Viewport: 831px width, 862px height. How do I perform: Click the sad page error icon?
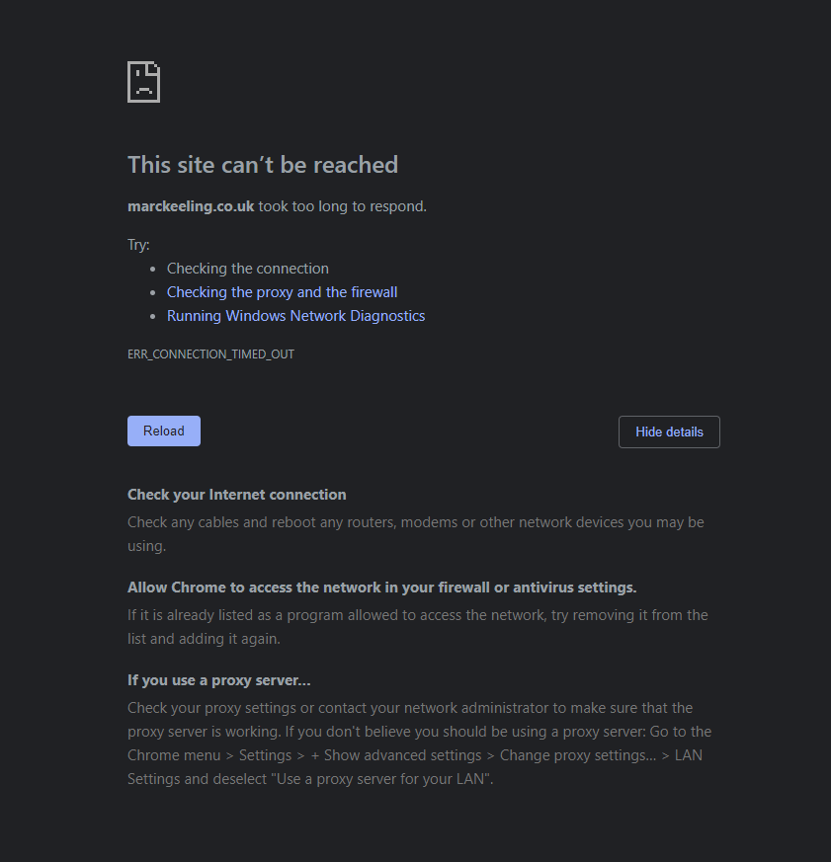(x=143, y=82)
